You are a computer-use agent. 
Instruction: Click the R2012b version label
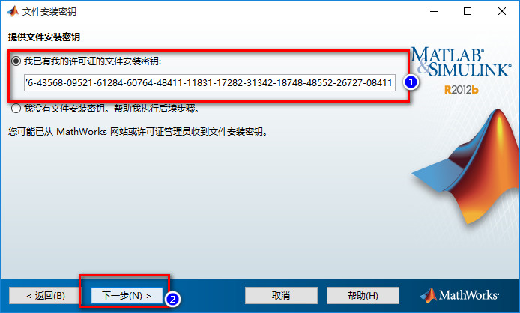click(462, 90)
